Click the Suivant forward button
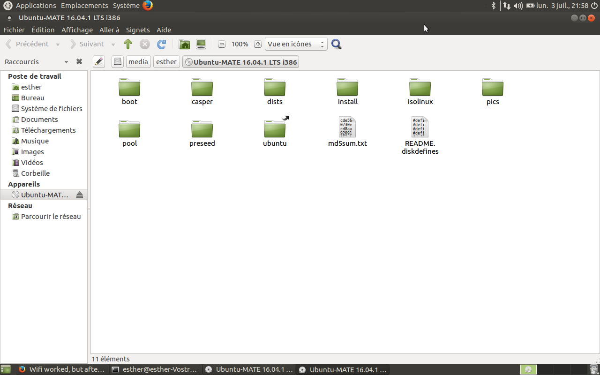 click(87, 44)
